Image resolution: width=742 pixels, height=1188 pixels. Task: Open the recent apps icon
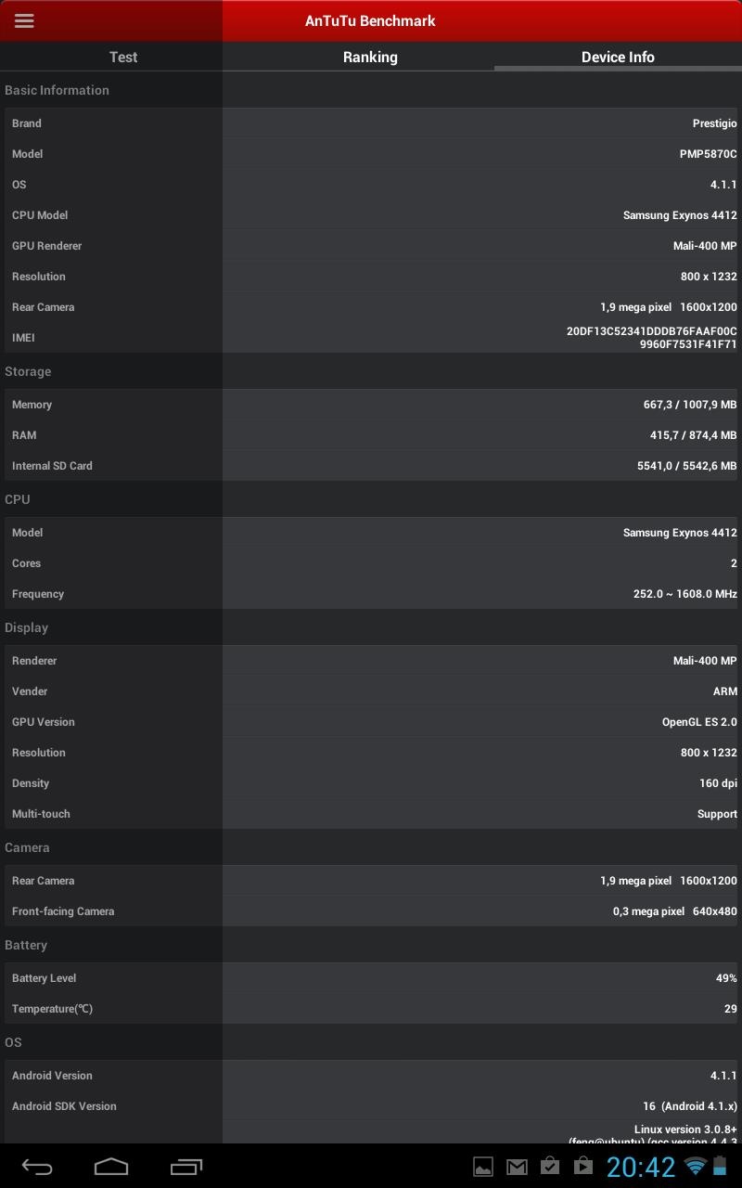pos(185,1167)
